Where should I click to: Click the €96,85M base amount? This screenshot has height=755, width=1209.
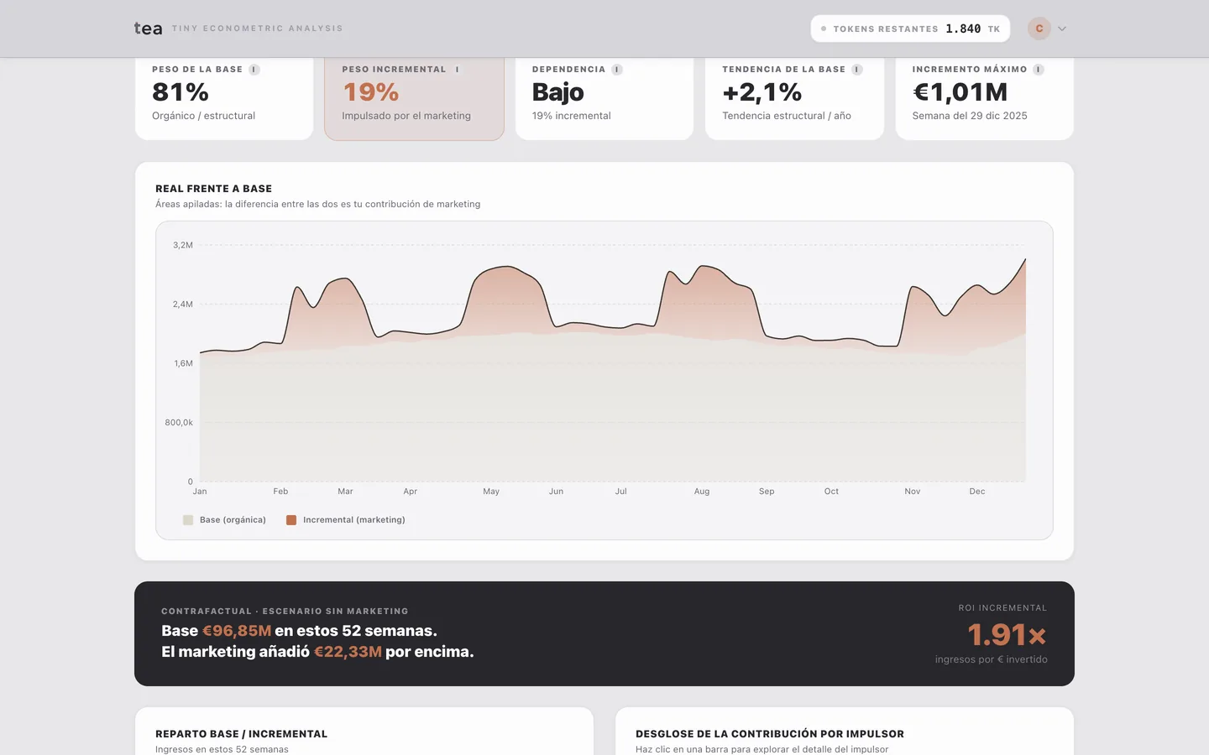[x=237, y=631]
